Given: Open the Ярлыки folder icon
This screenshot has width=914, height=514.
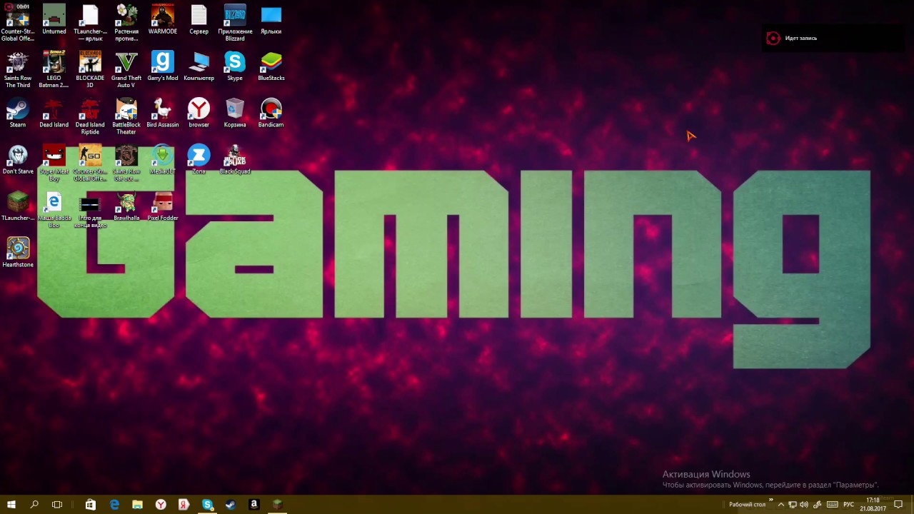Looking at the screenshot, I should point(271,19).
